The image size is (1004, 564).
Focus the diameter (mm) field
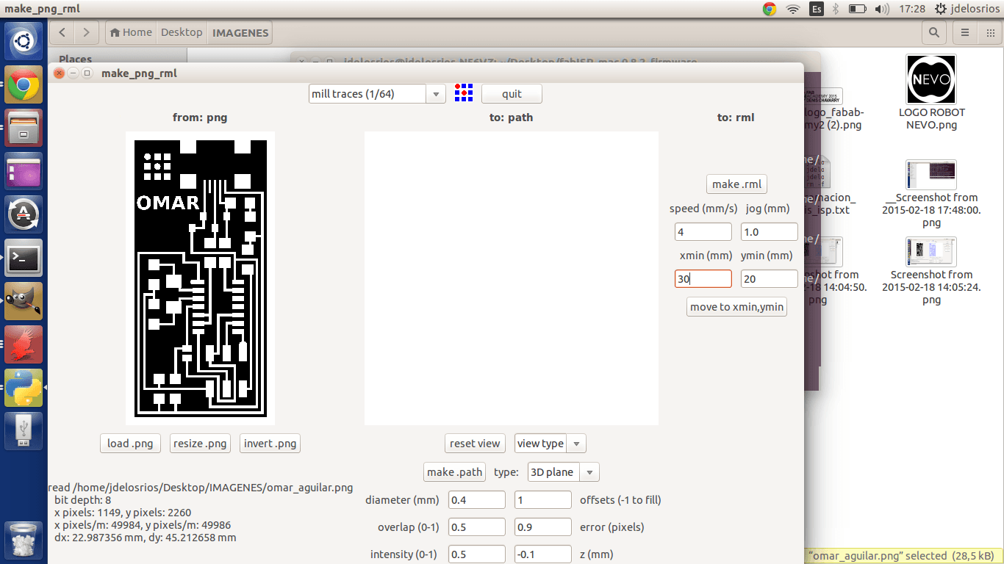(477, 500)
